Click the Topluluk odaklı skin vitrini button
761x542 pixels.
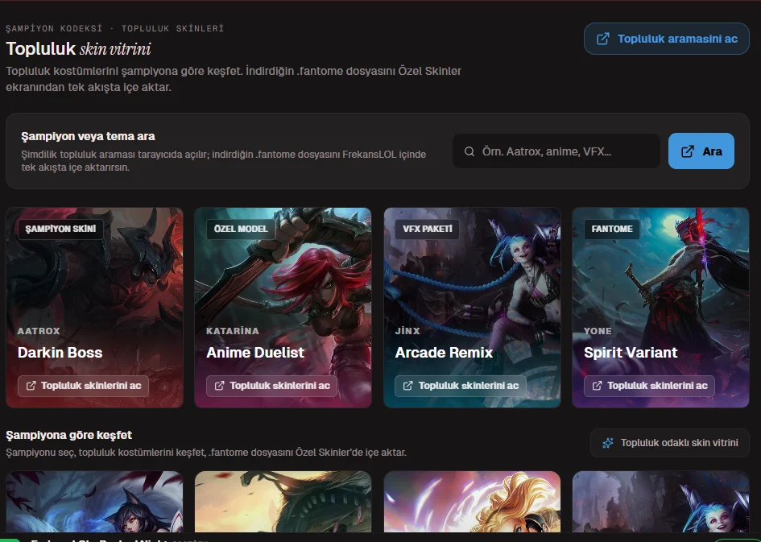[670, 442]
